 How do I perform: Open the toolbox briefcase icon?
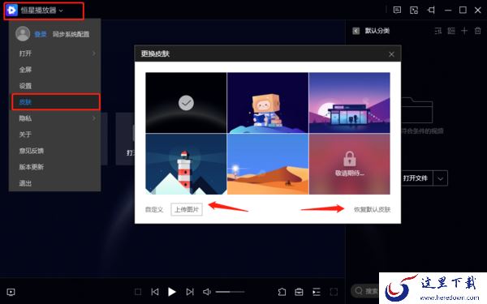tap(299, 292)
